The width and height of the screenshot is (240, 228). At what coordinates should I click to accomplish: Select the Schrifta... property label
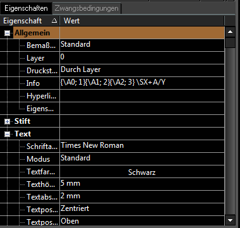[x=42, y=147]
